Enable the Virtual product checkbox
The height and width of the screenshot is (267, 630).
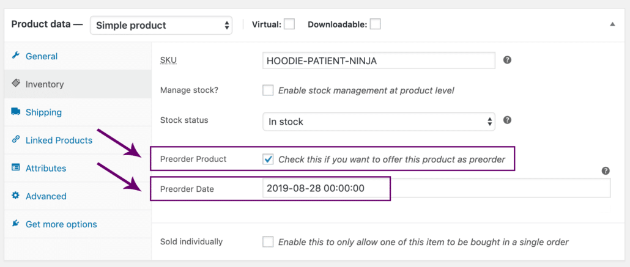[x=289, y=24]
